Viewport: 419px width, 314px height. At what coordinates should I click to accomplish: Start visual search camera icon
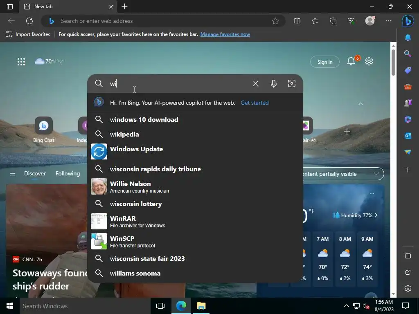pos(291,83)
